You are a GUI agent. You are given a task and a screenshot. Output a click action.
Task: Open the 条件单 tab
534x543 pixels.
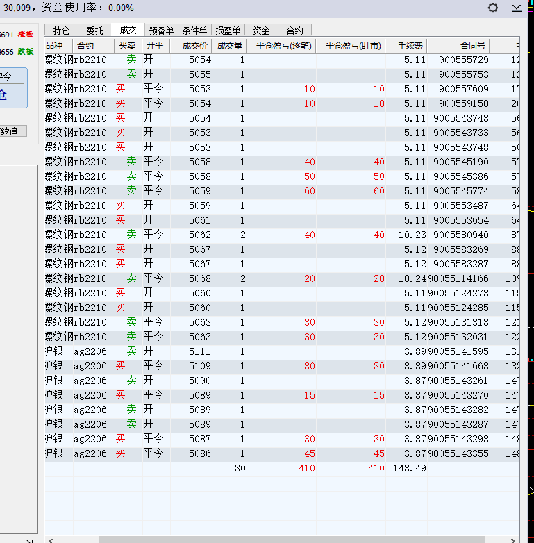(194, 31)
